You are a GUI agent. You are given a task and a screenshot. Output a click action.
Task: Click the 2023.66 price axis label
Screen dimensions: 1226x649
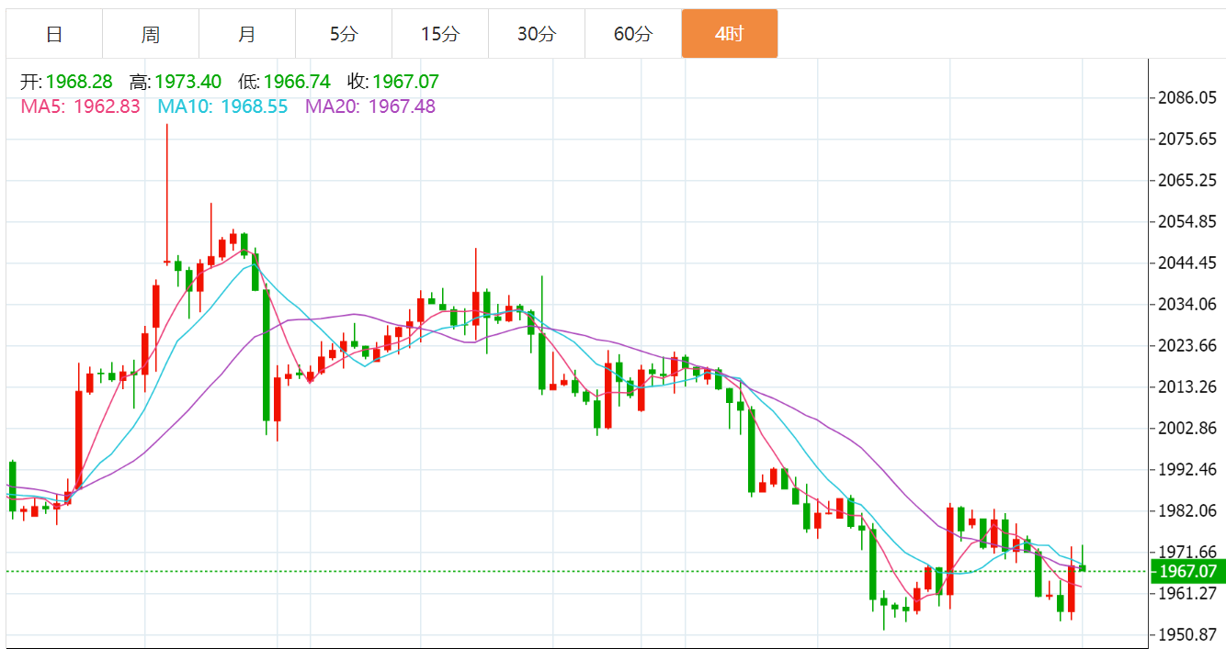pos(1187,345)
